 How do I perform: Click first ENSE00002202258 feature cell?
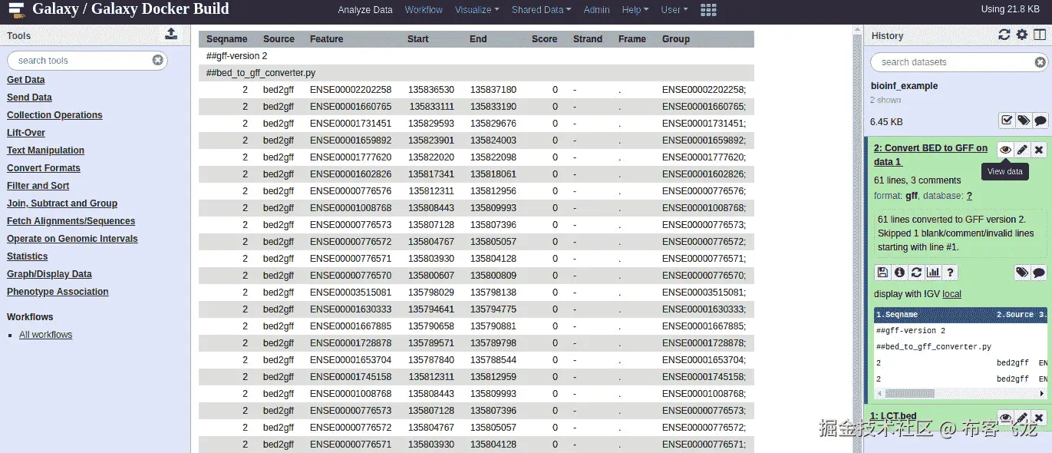351,90
